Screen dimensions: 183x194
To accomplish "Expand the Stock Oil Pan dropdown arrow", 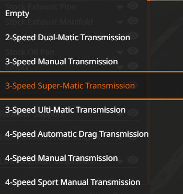I will [x=120, y=52].
